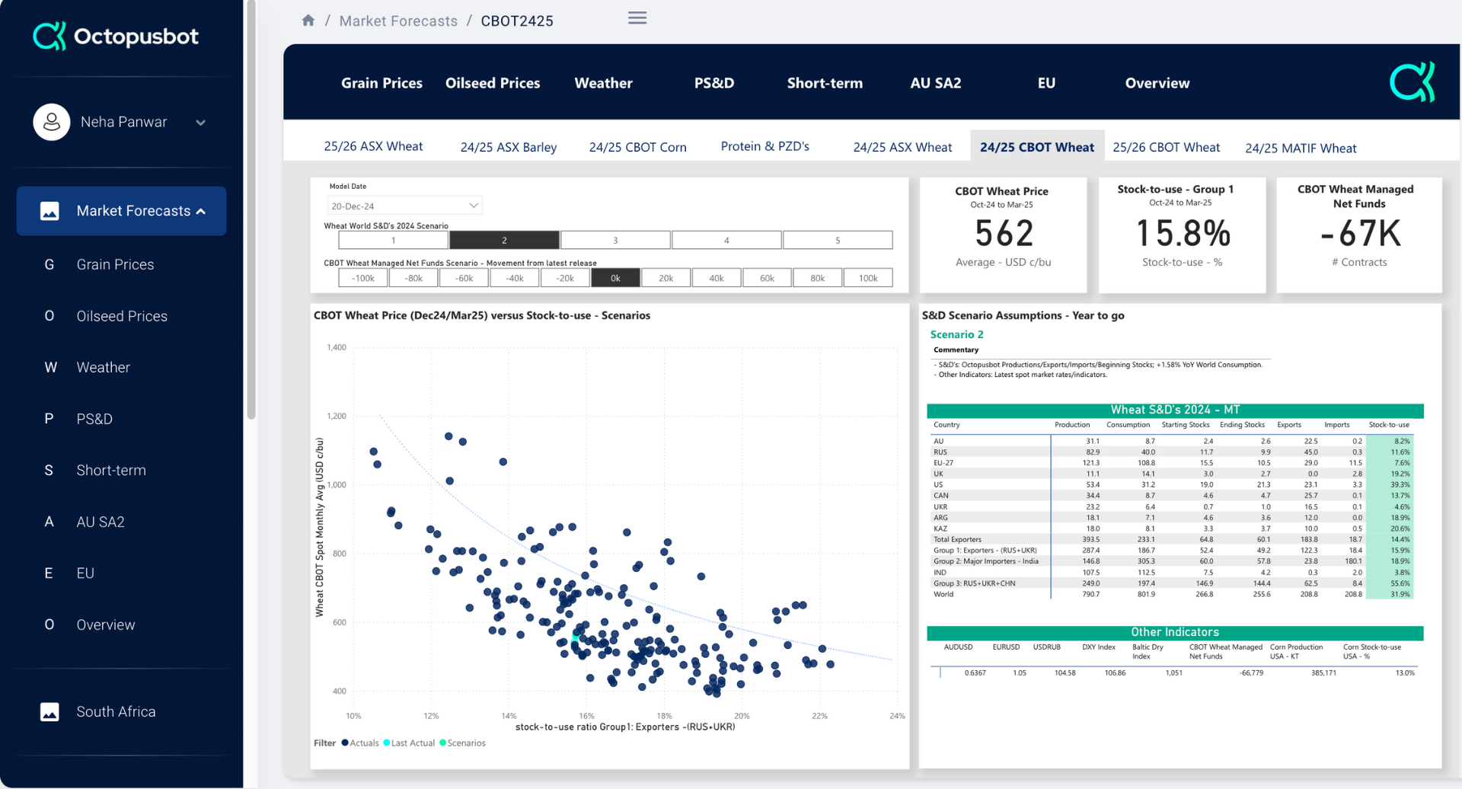Select Wheat World S&D scenario 1
This screenshot has width=1462, height=789.
click(393, 240)
